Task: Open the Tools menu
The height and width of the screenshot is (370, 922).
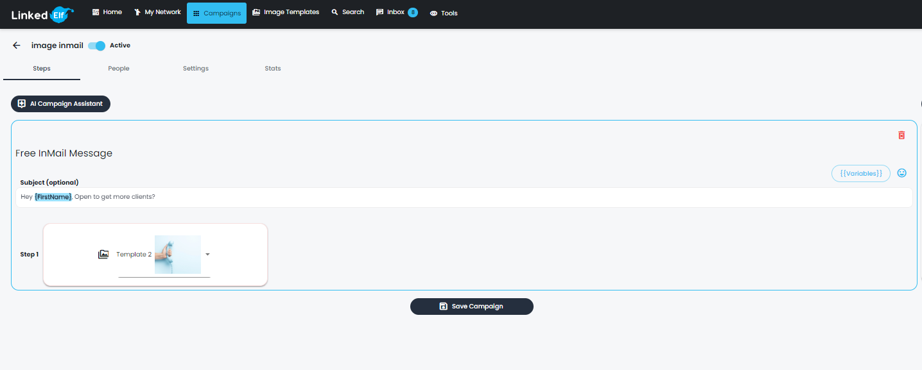Action: pos(444,13)
